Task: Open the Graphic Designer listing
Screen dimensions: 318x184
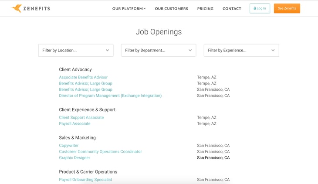Action: [74, 158]
